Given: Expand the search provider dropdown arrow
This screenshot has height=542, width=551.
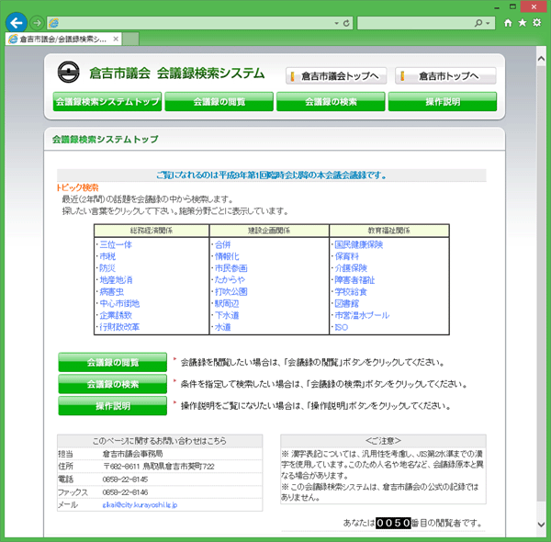Looking at the screenshot, I should [488, 24].
